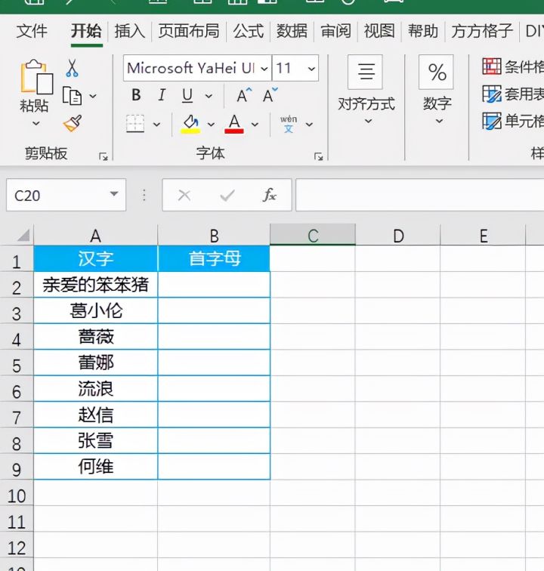Apply cell borders icon
Viewport: 544px width, 571px height.
coord(135,124)
